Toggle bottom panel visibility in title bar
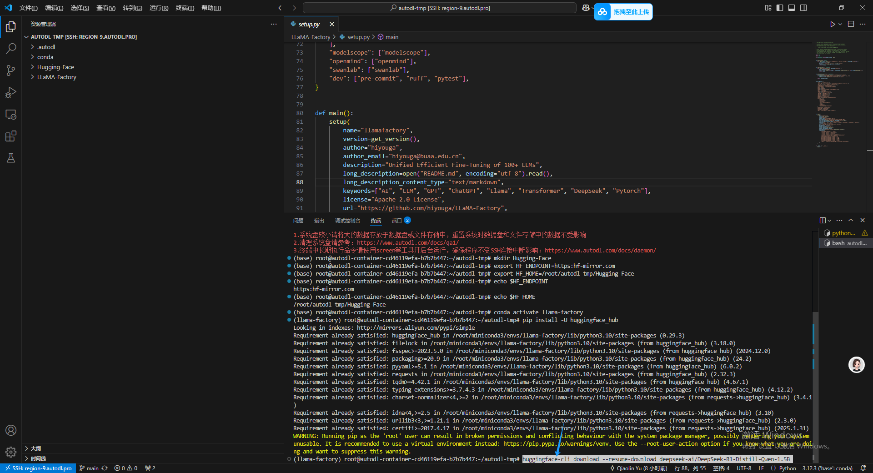 click(x=792, y=8)
